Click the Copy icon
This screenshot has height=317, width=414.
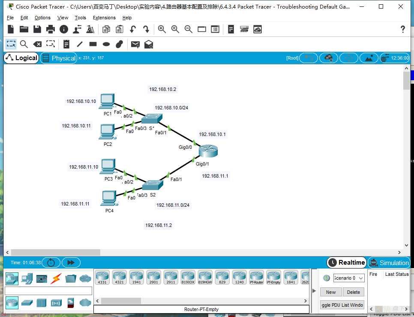click(x=106, y=29)
